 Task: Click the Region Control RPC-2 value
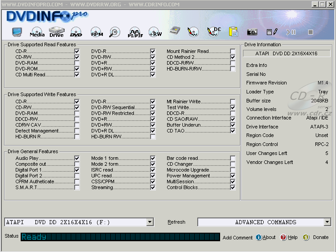click(322, 145)
